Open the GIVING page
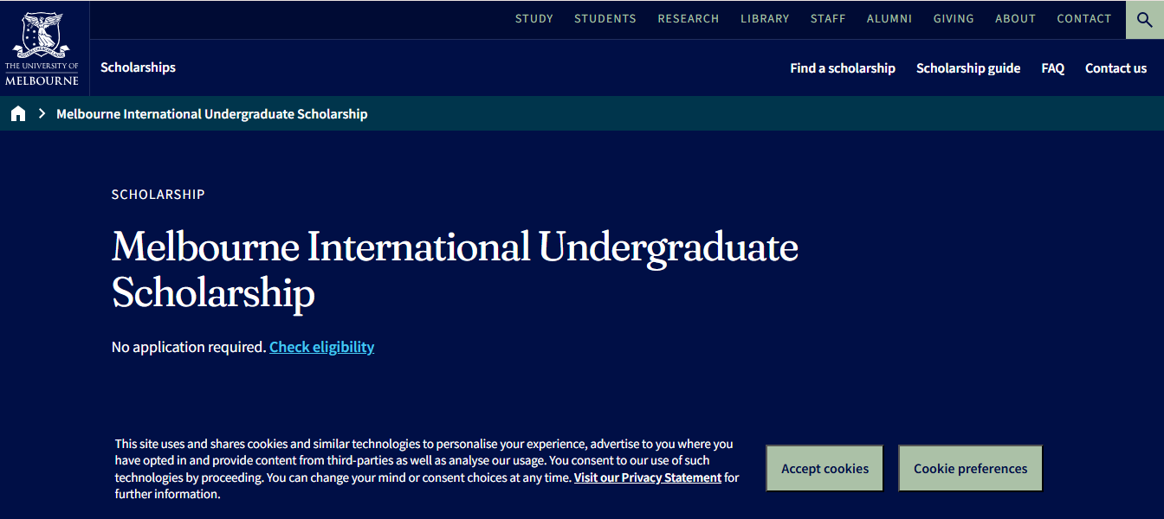Image resolution: width=1164 pixels, height=519 pixels. (953, 18)
